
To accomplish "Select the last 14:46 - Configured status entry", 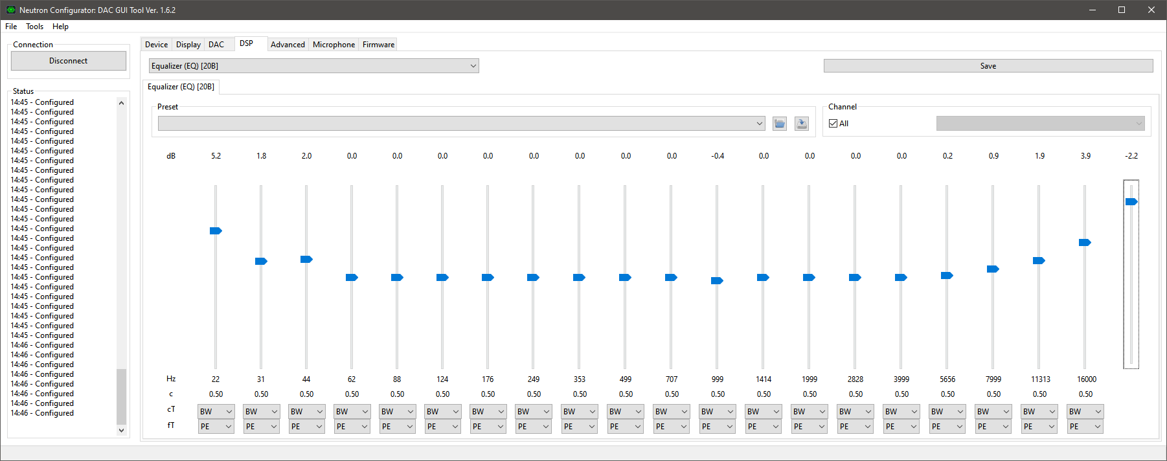I will point(42,413).
